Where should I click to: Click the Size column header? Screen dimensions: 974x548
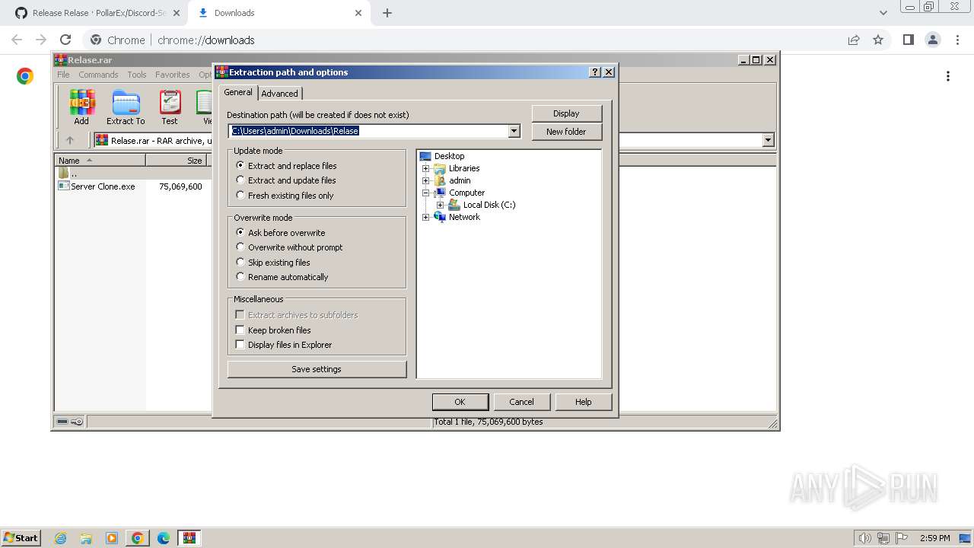[x=176, y=160]
